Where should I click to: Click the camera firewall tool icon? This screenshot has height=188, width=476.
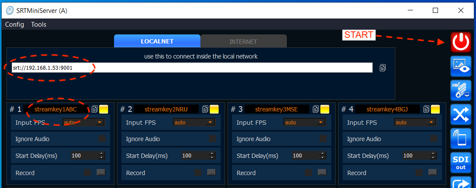coord(461,90)
